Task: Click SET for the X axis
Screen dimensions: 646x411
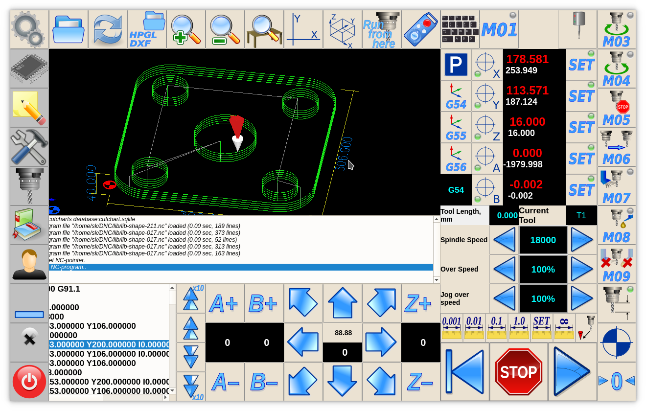Action: click(581, 65)
